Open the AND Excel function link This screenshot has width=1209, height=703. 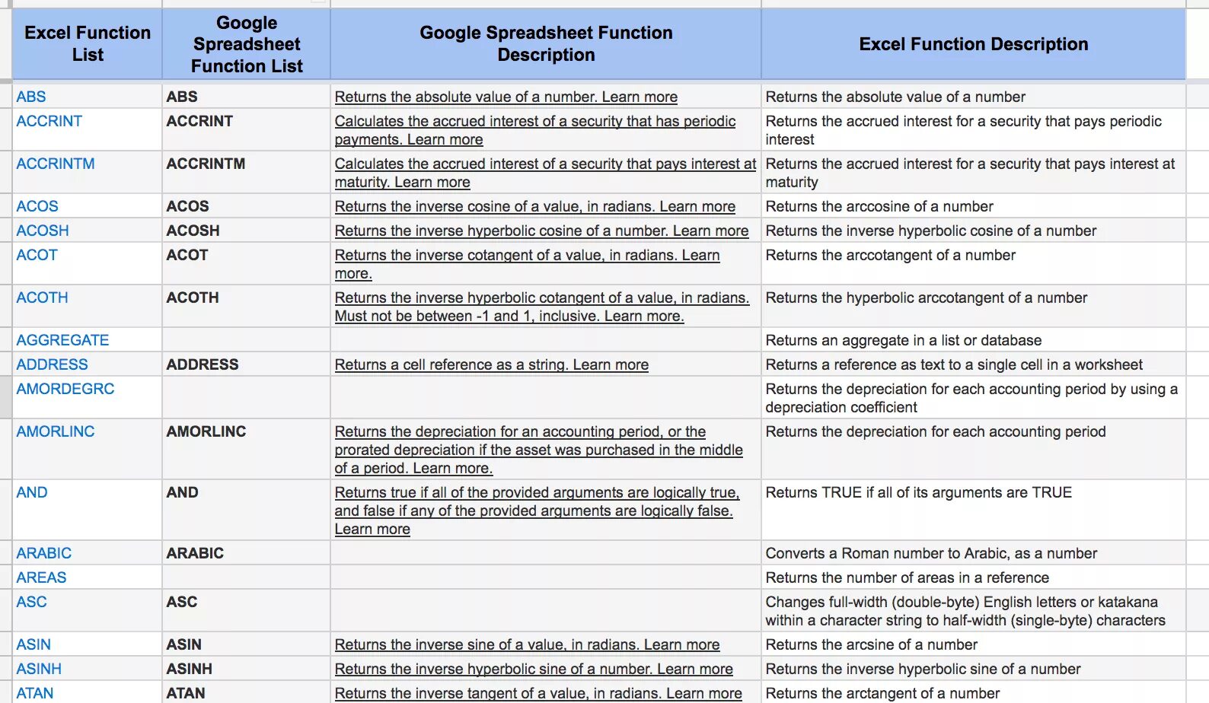pyautogui.click(x=32, y=492)
